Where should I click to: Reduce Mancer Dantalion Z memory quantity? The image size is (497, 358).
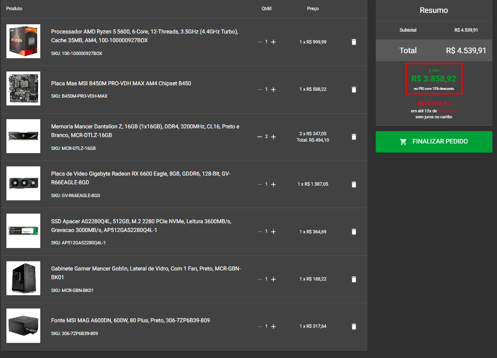[259, 137]
